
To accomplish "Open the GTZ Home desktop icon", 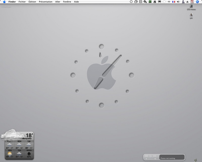I will [191, 6].
